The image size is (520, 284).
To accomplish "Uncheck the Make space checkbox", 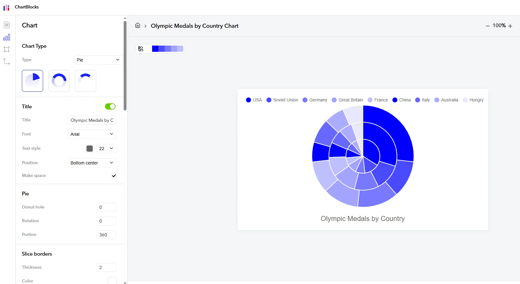I will coord(114,176).
